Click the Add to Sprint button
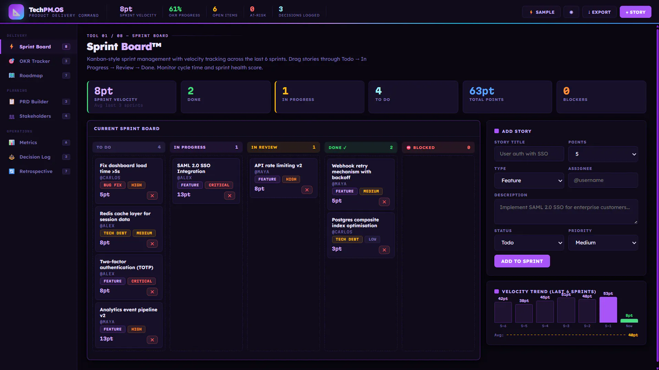 pos(522,261)
